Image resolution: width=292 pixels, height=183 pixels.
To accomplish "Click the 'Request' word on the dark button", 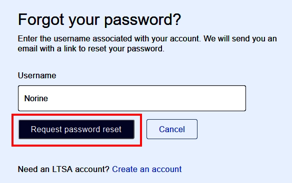I will (x=46, y=130).
